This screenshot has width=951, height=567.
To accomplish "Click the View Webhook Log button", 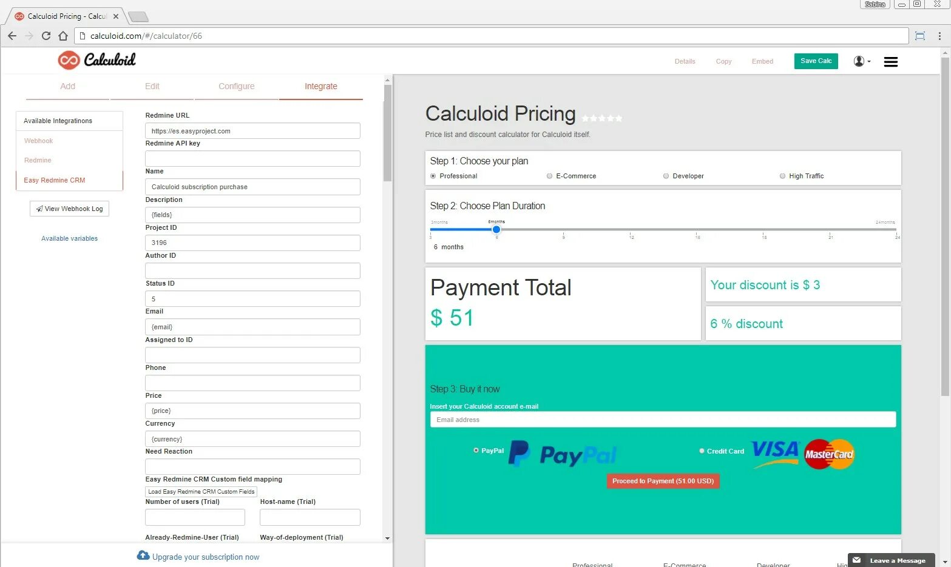I will coord(69,209).
